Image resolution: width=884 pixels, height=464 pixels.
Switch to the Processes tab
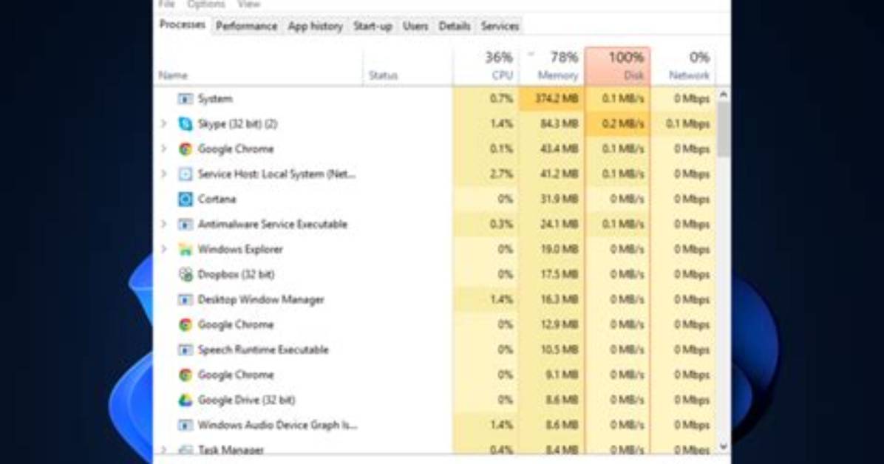tap(182, 25)
